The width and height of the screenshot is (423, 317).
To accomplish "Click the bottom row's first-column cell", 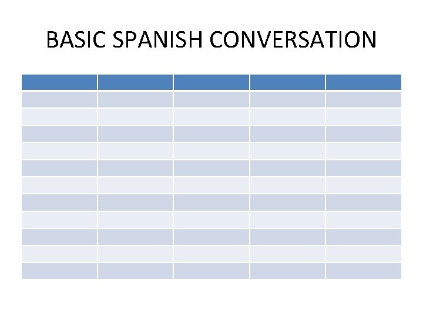I will click(59, 271).
